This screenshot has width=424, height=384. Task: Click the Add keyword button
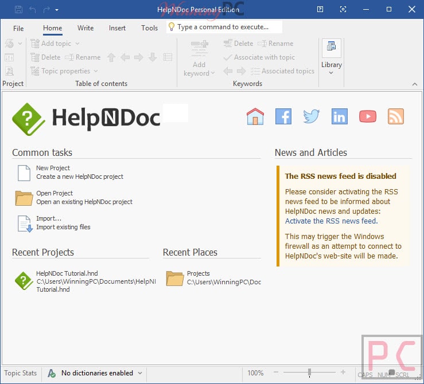[199, 58]
